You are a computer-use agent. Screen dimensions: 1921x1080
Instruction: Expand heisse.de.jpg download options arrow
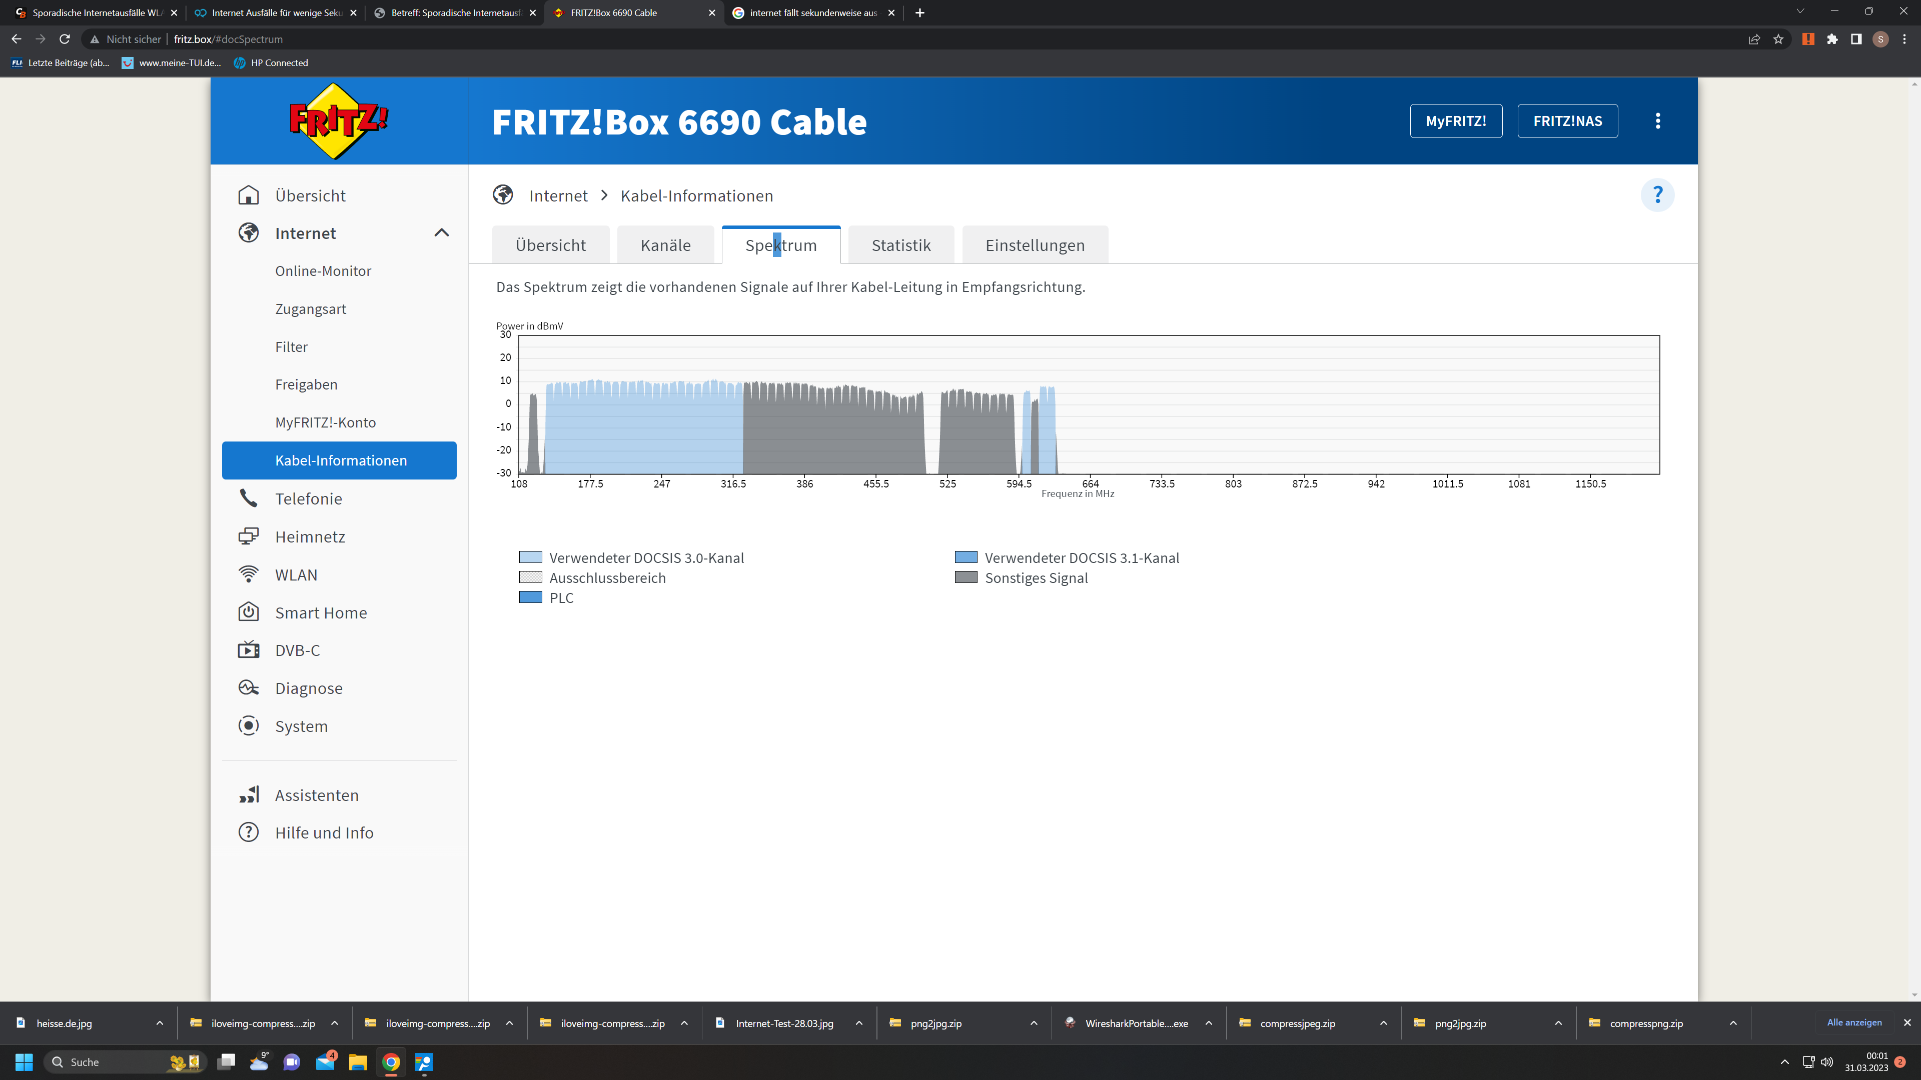pos(160,1023)
